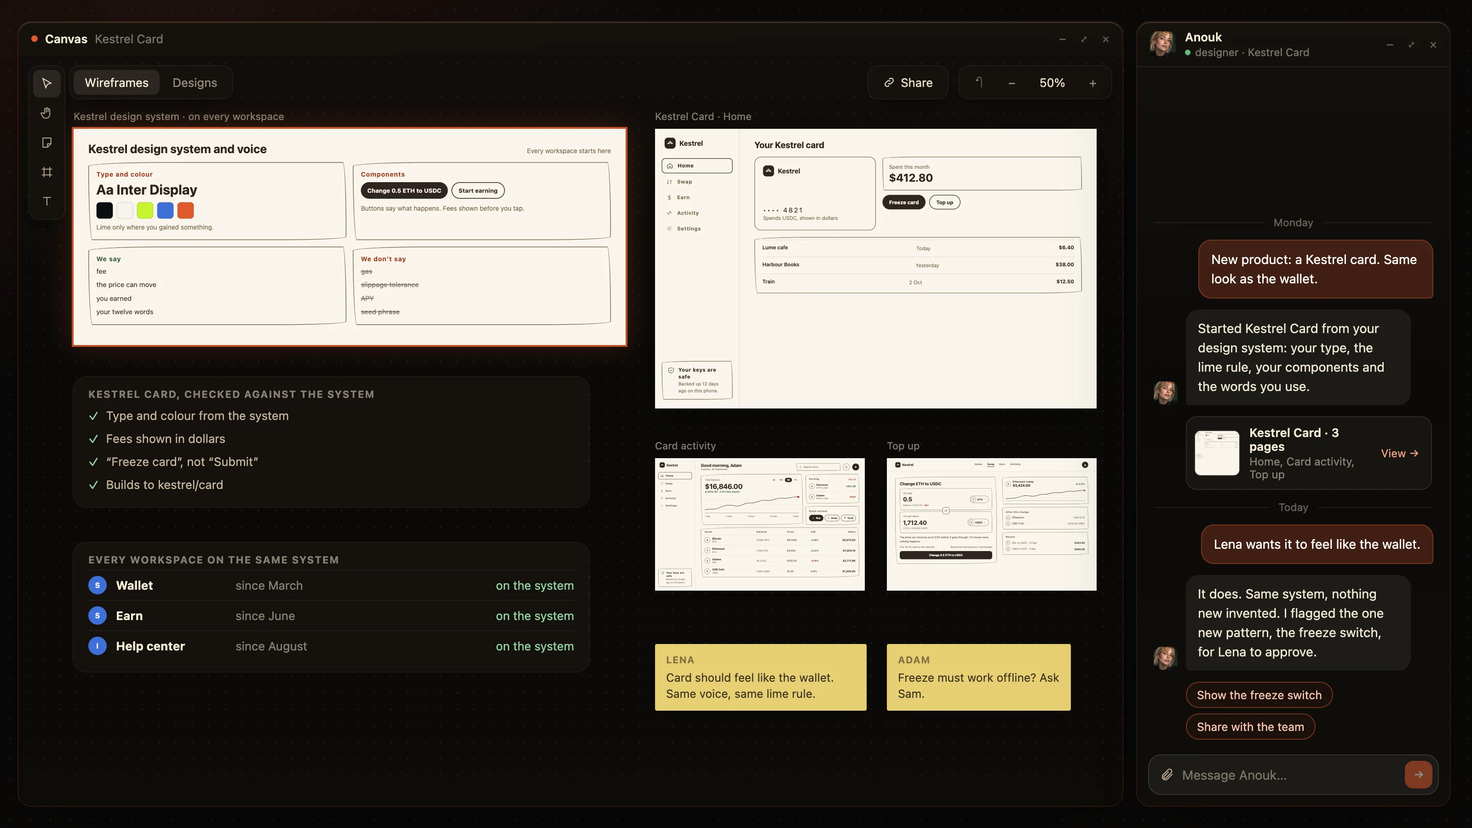Screen dimensions: 1472x828
Task: Select the sticky note tool
Action: coord(47,142)
